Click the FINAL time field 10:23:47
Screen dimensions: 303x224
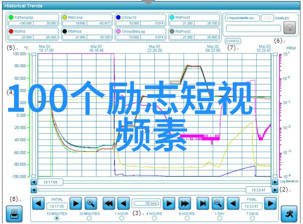252,206
